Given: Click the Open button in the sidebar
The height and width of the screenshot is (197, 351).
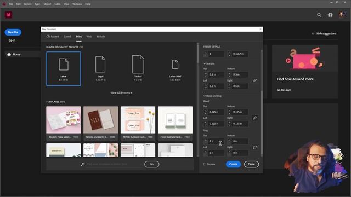Looking at the screenshot, I should pyautogui.click(x=12, y=40).
